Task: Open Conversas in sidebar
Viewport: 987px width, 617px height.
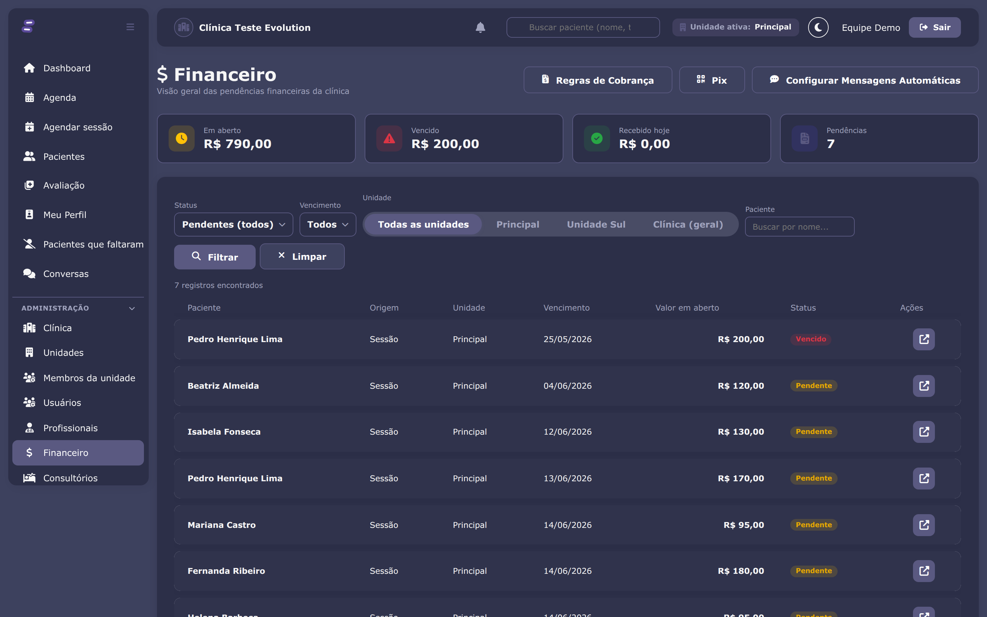Action: pyautogui.click(x=78, y=274)
